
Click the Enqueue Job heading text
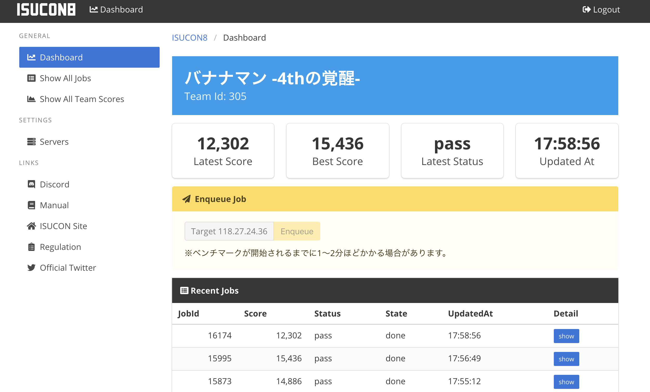(220, 199)
